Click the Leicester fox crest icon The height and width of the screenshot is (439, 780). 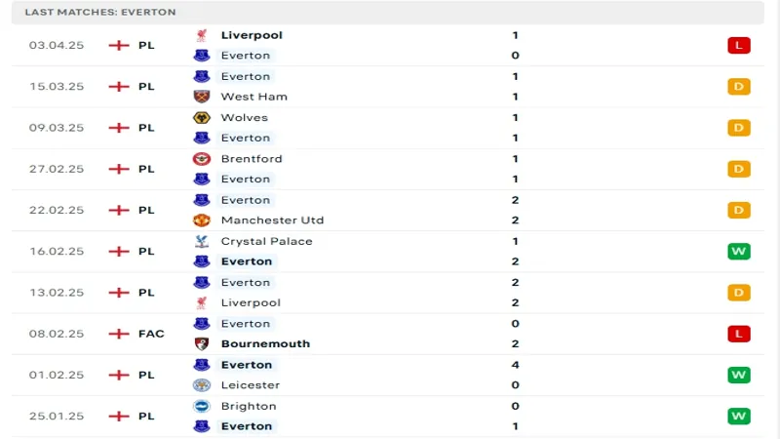tap(202, 385)
